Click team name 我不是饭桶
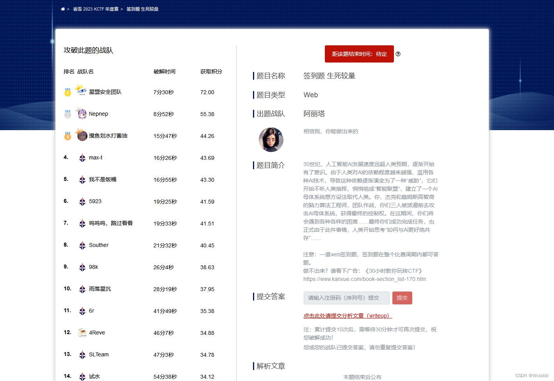 click(x=103, y=179)
